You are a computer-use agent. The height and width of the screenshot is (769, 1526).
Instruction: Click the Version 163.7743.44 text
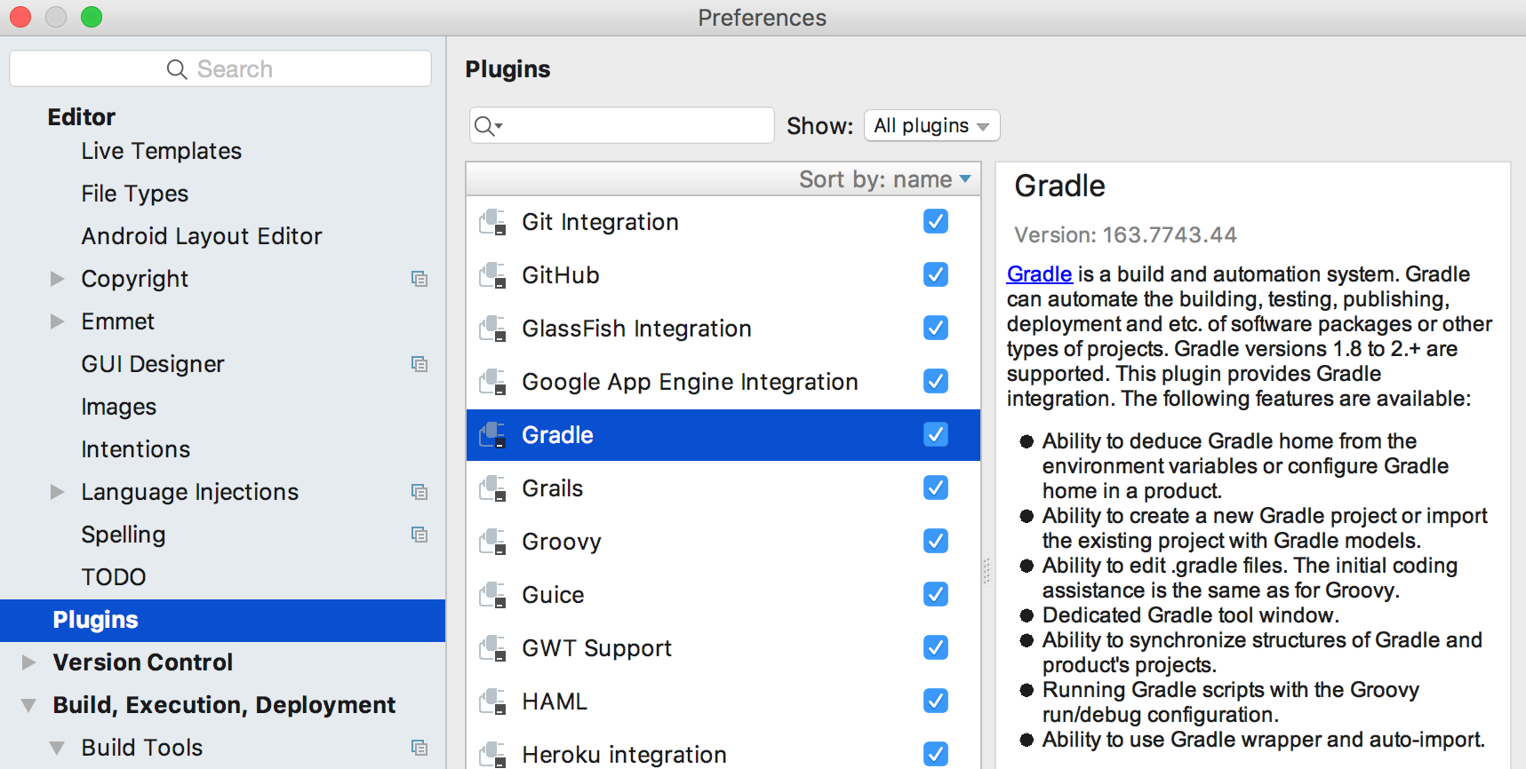point(1125,235)
